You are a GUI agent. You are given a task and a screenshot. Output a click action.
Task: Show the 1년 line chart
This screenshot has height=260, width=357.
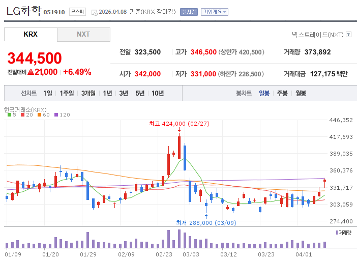[107, 93]
